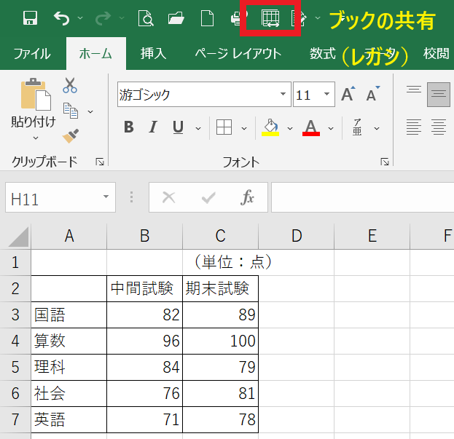This screenshot has height=439, width=454.
Task: Select the ホーム ribbon tab
Action: (96, 54)
